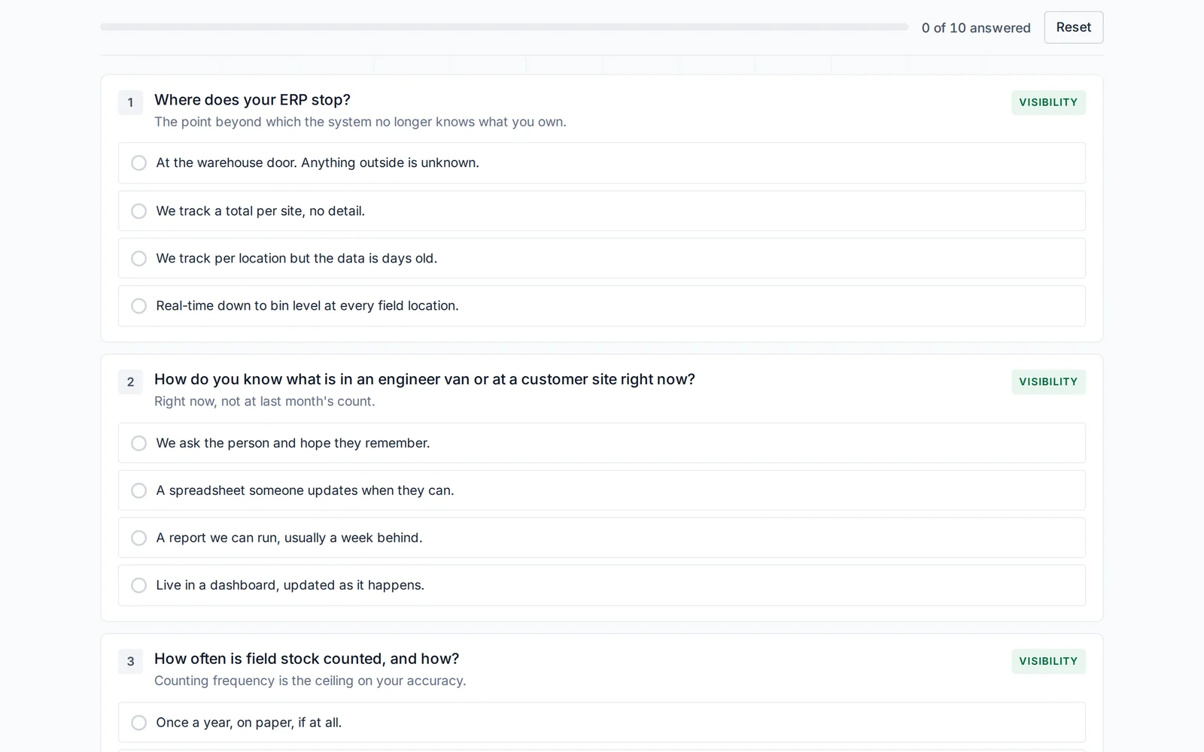This screenshot has height=752, width=1204.
Task: Click the Visibility tag on question 2
Action: (x=1048, y=382)
